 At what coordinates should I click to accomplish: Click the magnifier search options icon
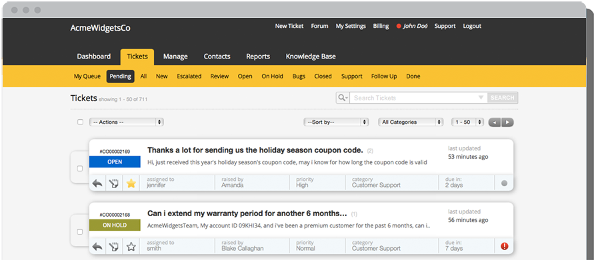point(343,98)
